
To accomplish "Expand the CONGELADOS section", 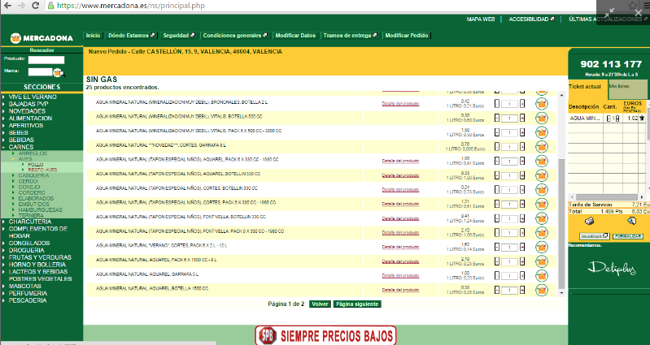I will (29, 244).
